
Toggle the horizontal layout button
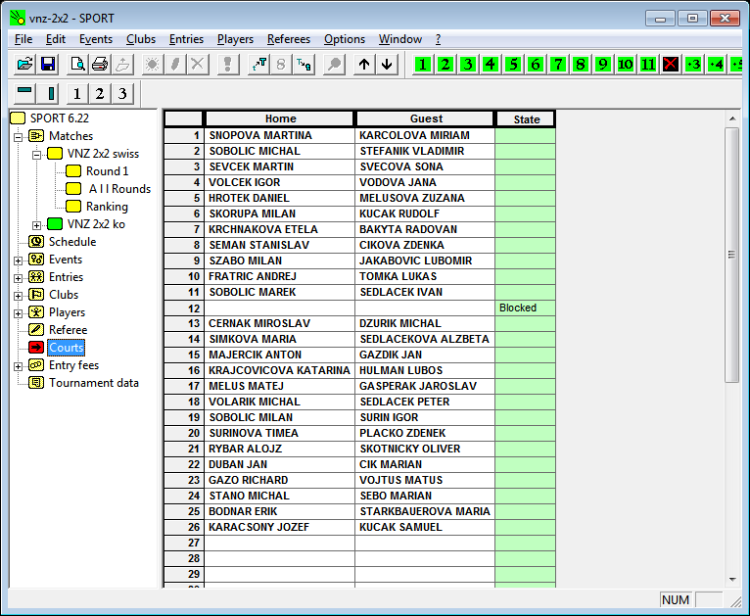pos(25,94)
